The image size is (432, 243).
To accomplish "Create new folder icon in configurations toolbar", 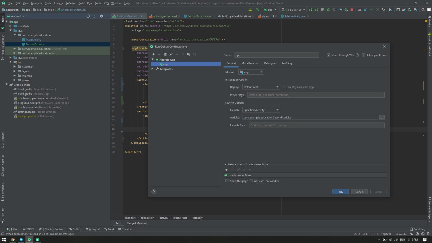I will click(x=189, y=54).
